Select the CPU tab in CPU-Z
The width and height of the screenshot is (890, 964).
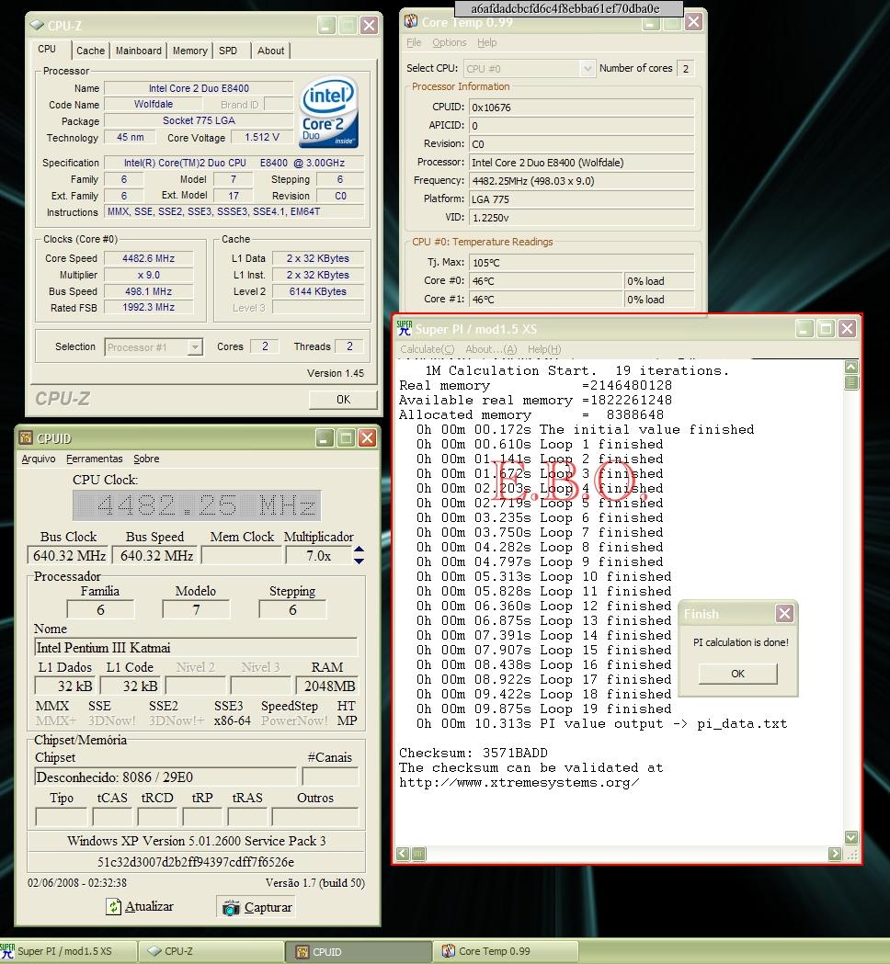[47, 50]
